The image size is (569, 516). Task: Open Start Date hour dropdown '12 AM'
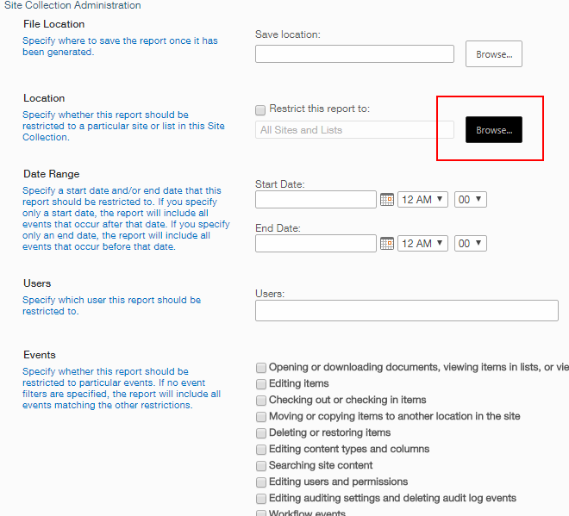(422, 200)
